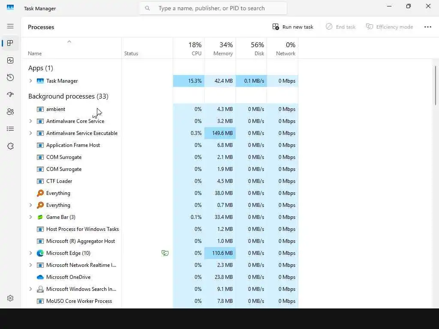The image size is (439, 329).
Task: Click Task Manager's 15.3% CPU cell
Action: (189, 81)
